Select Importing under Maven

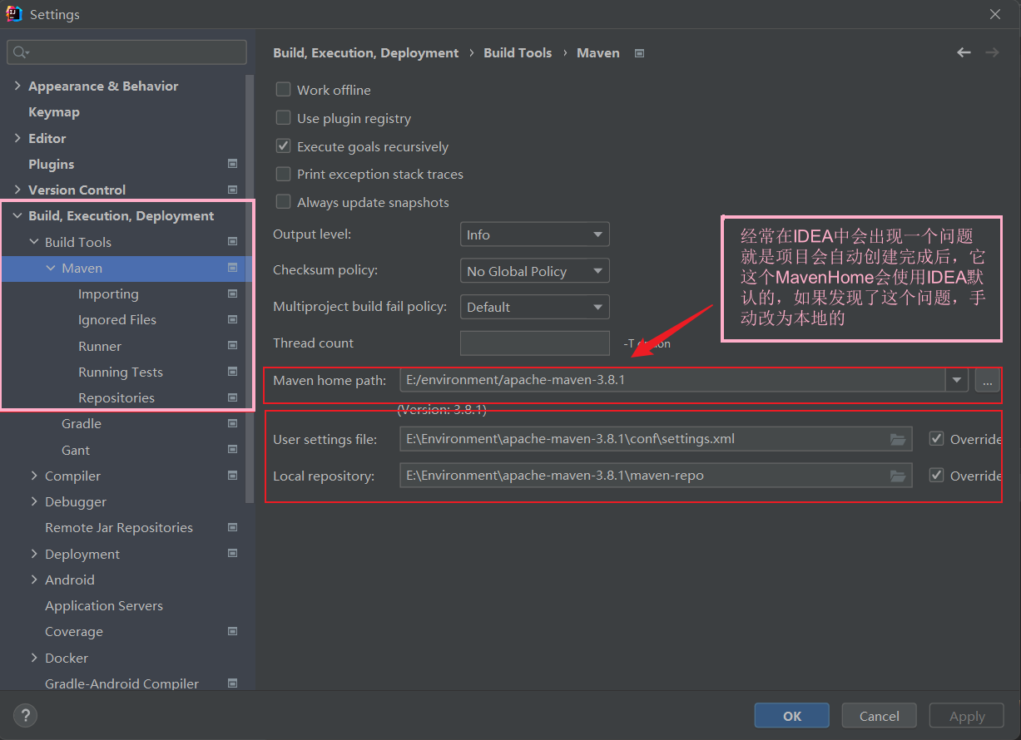point(108,294)
